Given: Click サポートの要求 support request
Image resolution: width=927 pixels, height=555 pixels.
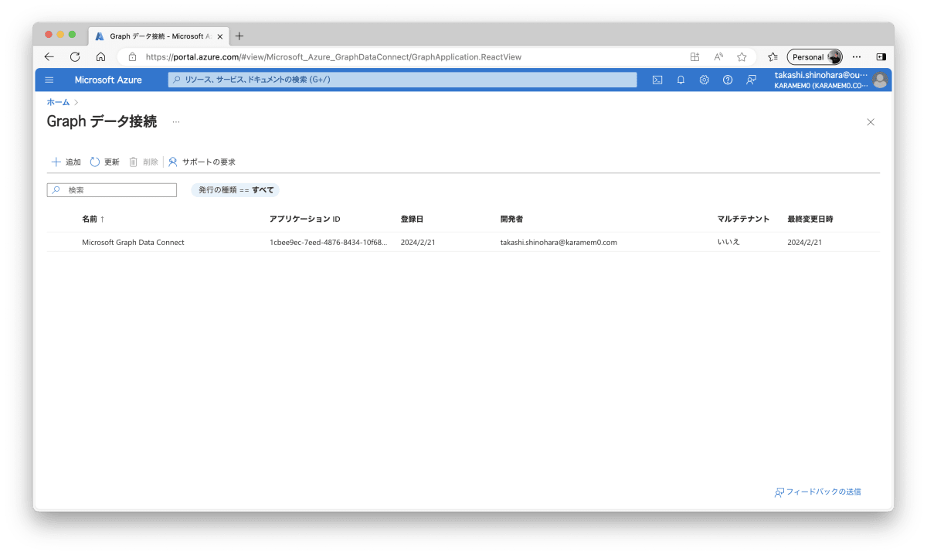Looking at the screenshot, I should click(x=202, y=162).
